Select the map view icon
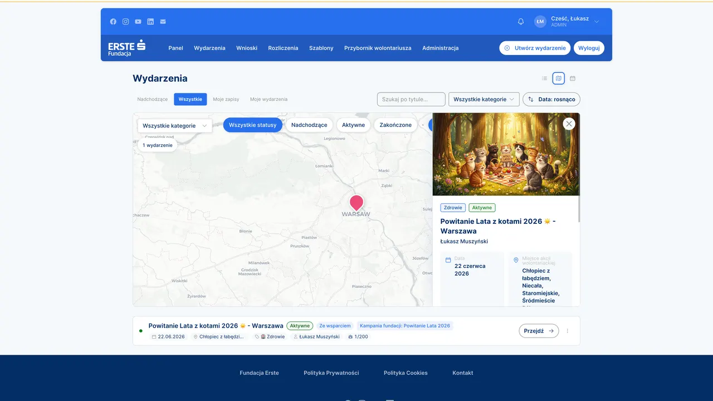Screen dimensions: 713x401 click(x=559, y=79)
